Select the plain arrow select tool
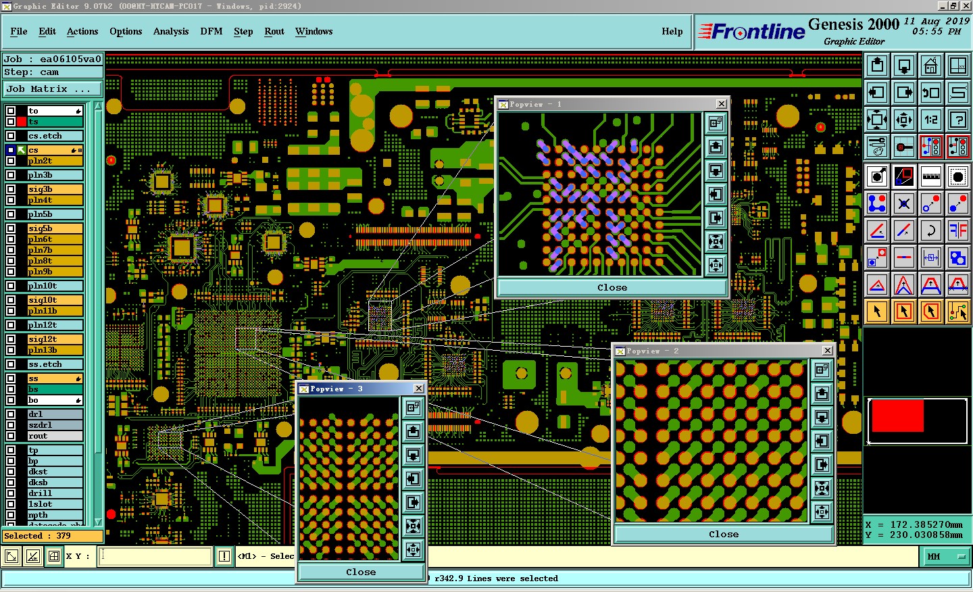This screenshot has height=592, width=973. tap(877, 312)
